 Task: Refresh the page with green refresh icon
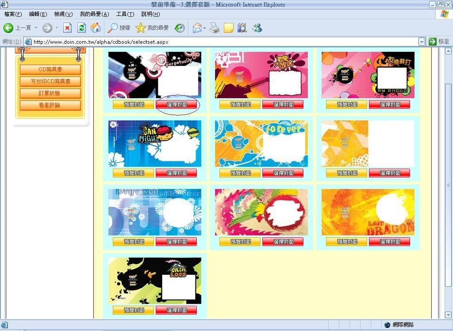(81, 28)
